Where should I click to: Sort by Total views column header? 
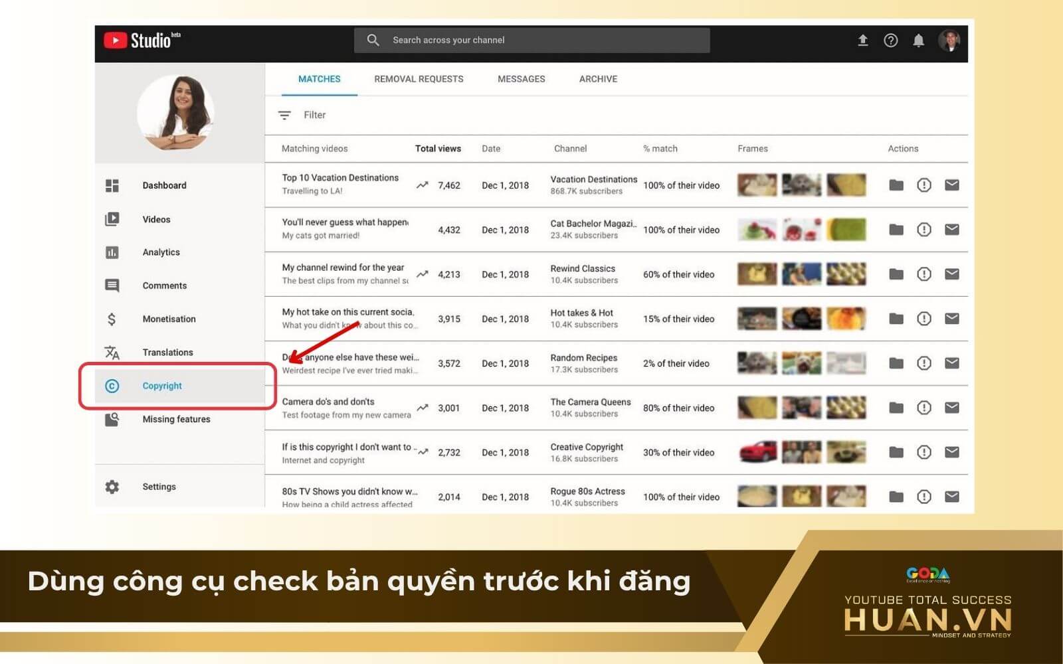(x=438, y=149)
